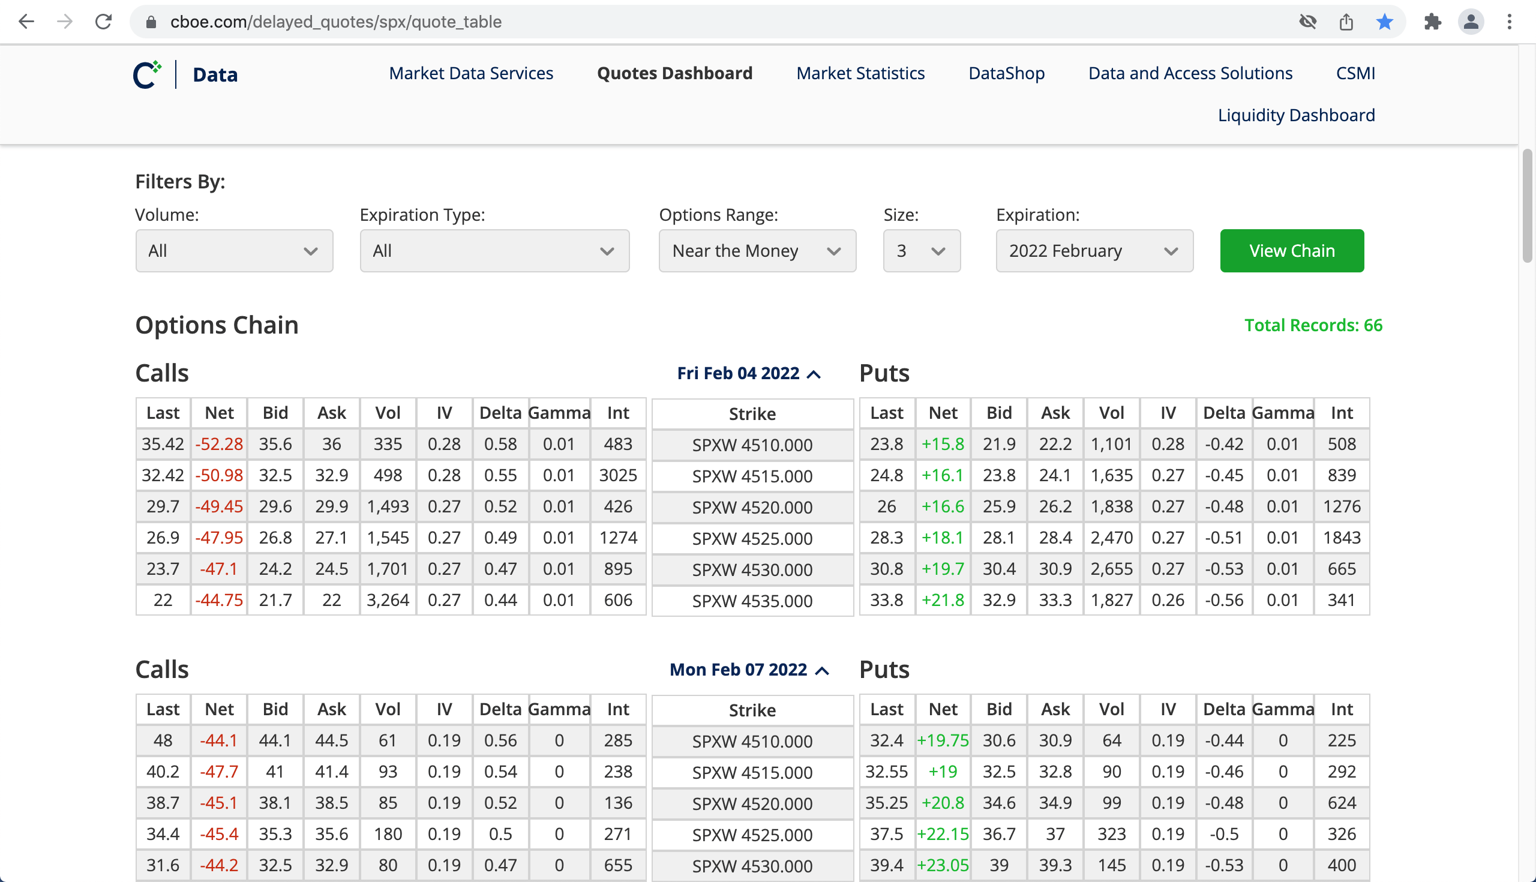Image resolution: width=1536 pixels, height=882 pixels.
Task: Reload the page with refresh icon
Action: coord(104,22)
